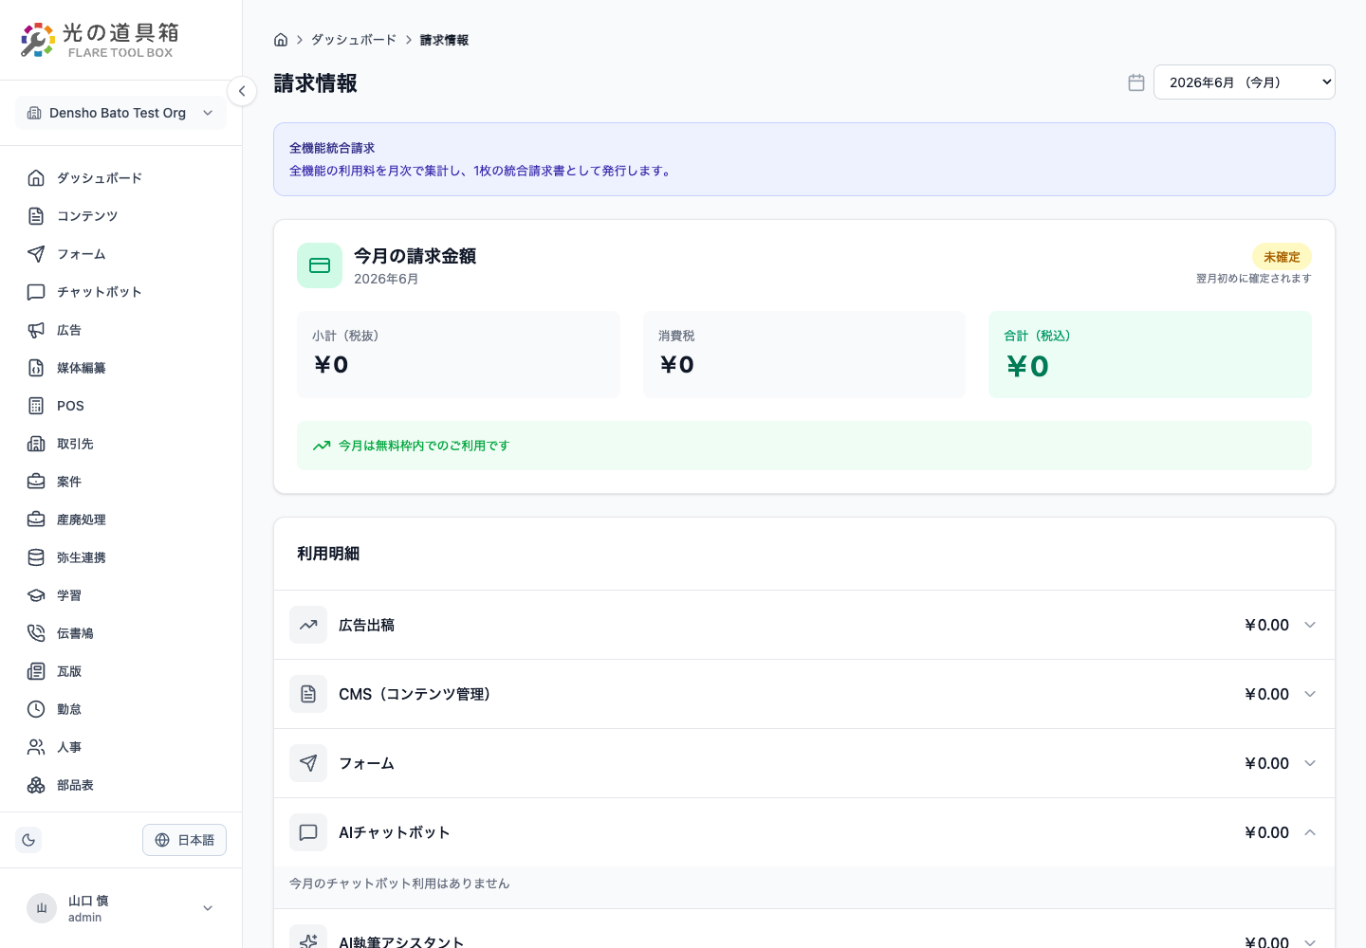The height and width of the screenshot is (948, 1366).
Task: Expand the AI執筆アシスタント row chevron
Action: click(1310, 942)
